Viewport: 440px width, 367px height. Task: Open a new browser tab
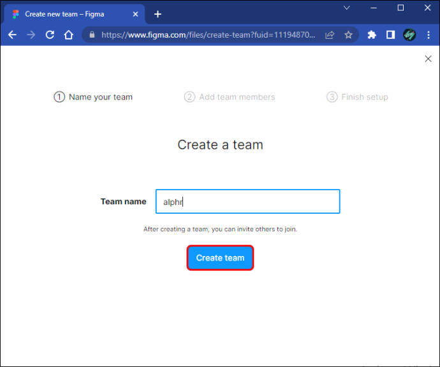click(158, 14)
